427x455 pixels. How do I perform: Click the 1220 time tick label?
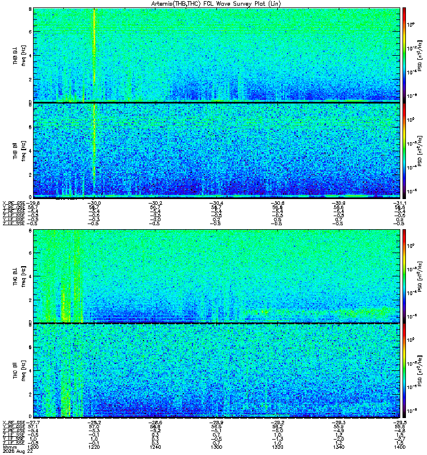tap(94, 447)
